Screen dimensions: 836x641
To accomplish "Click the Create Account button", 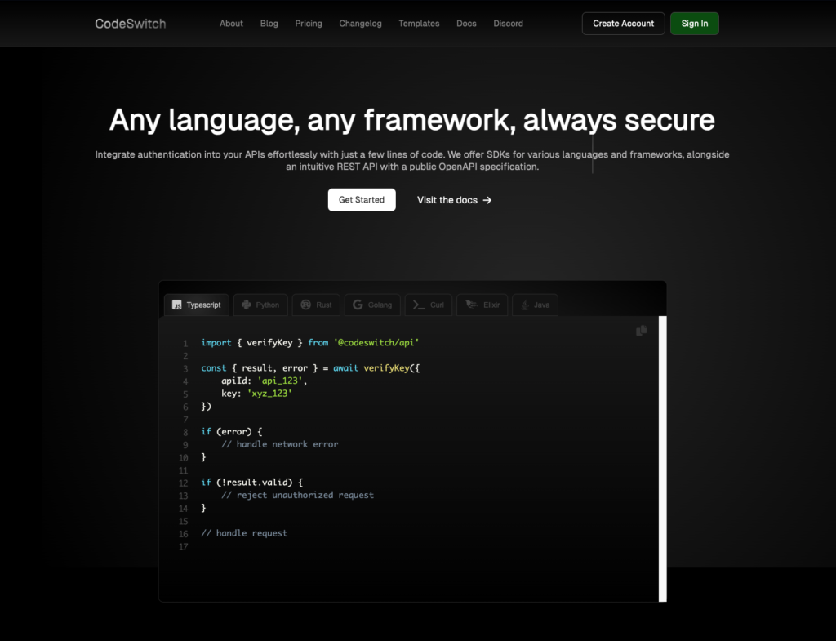I will pos(623,24).
